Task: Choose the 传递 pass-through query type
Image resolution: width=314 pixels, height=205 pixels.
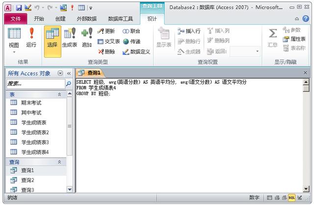Action: [131, 41]
